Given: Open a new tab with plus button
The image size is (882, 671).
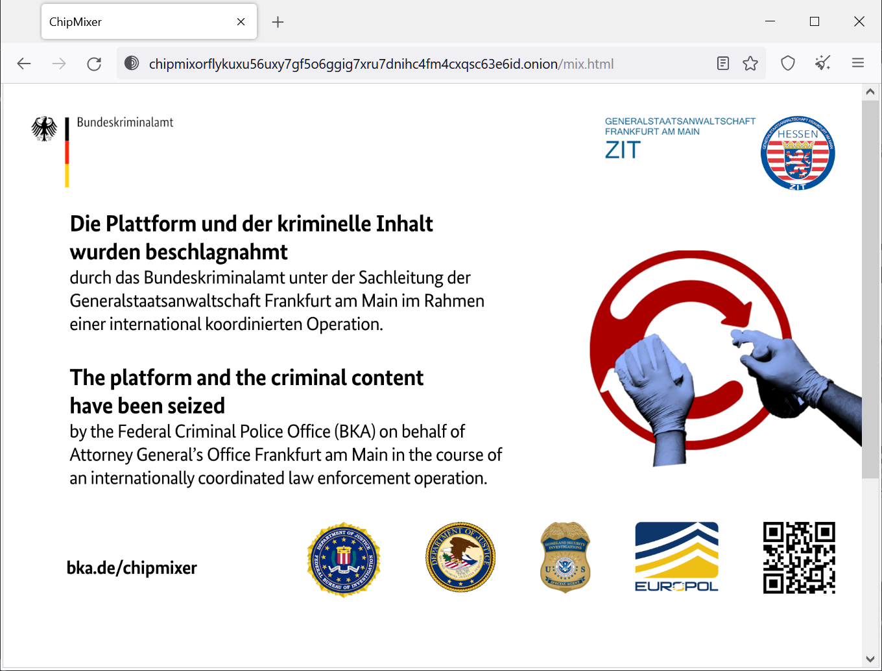Looking at the screenshot, I should (278, 22).
